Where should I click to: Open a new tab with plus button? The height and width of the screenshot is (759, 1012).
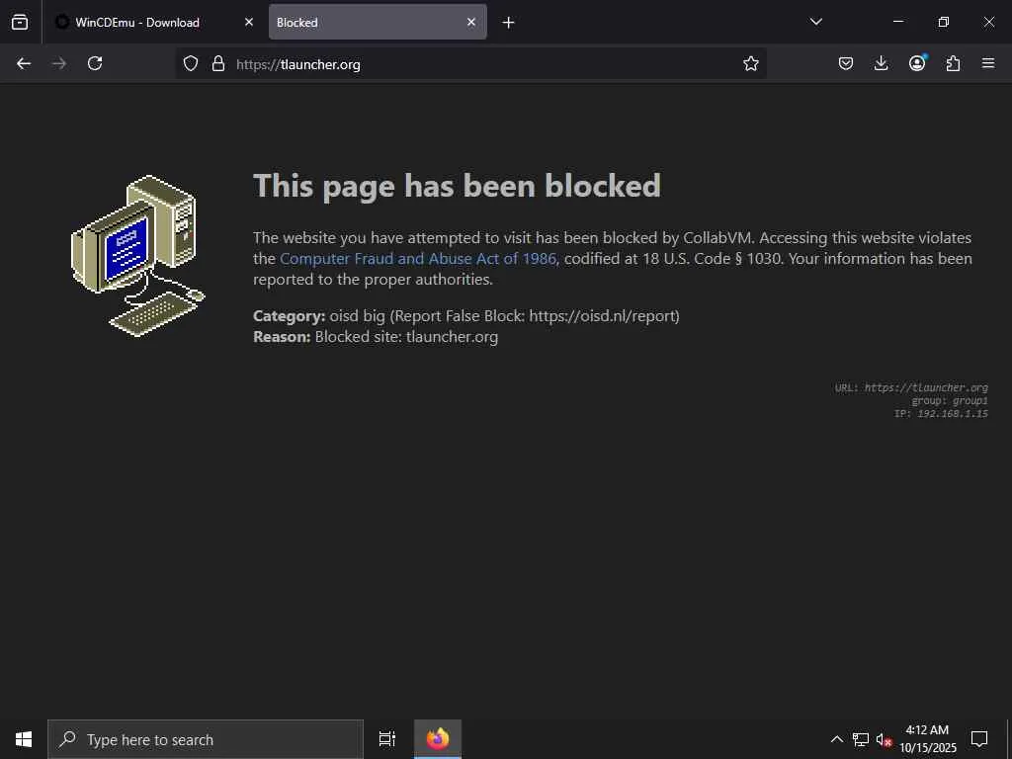[x=509, y=23]
